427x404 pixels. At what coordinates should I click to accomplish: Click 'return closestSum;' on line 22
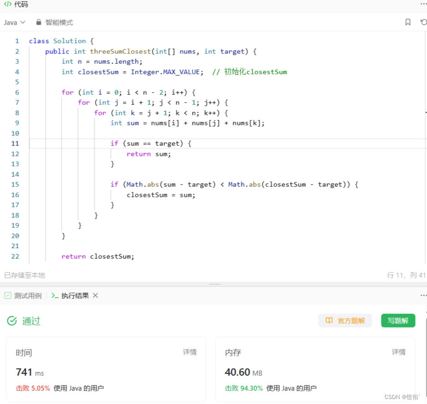coord(98,256)
